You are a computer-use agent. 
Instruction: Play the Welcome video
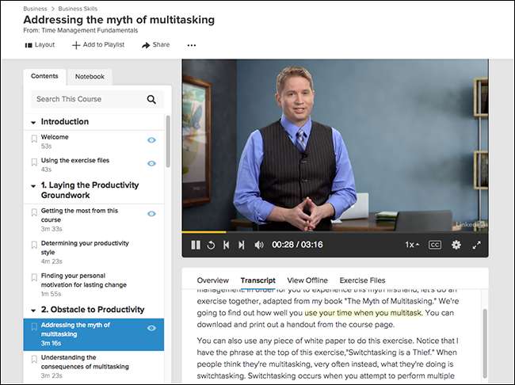click(x=55, y=137)
